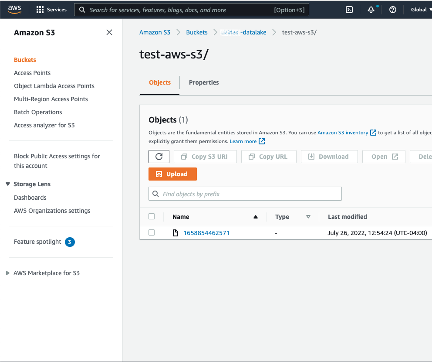Click the file icon for object 1658854462571
Viewport: 432px width, 362px height.
(x=175, y=233)
